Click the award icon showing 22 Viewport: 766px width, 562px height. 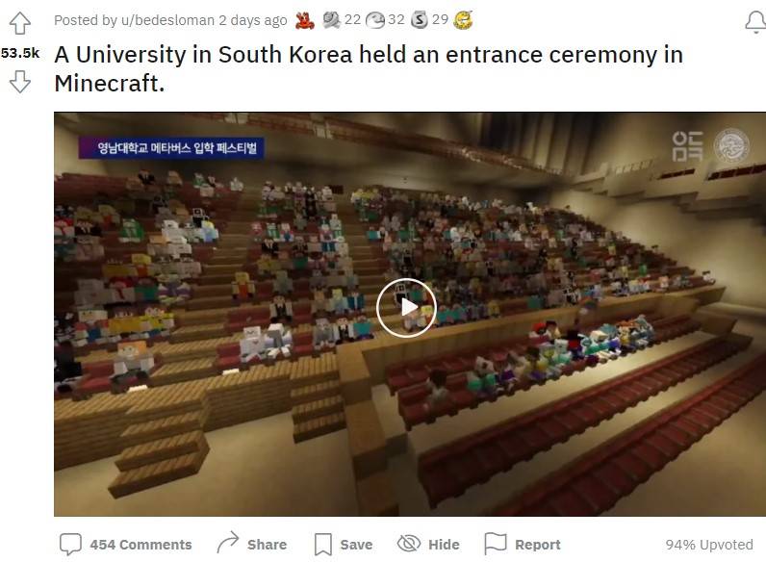pos(331,20)
